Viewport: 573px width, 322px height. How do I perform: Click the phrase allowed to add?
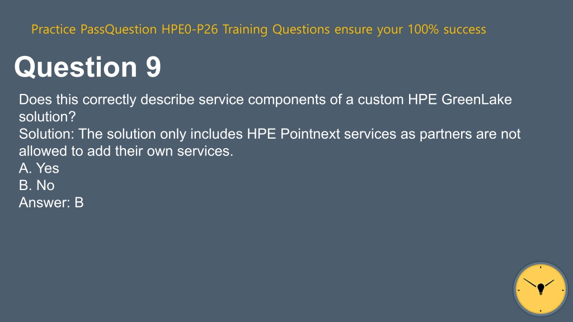65,151
